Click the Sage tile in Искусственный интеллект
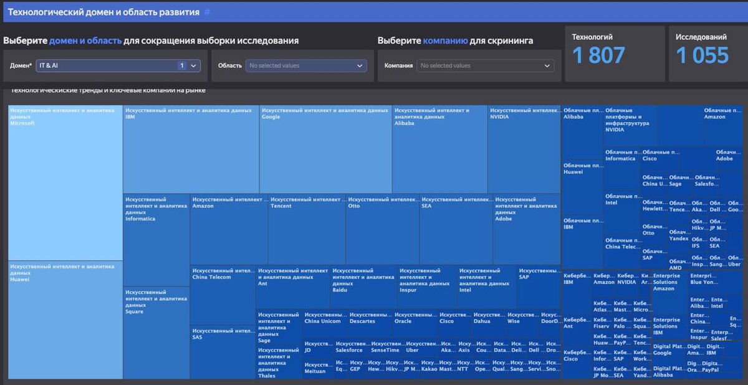This screenshot has width=748, height=385. coord(279,327)
